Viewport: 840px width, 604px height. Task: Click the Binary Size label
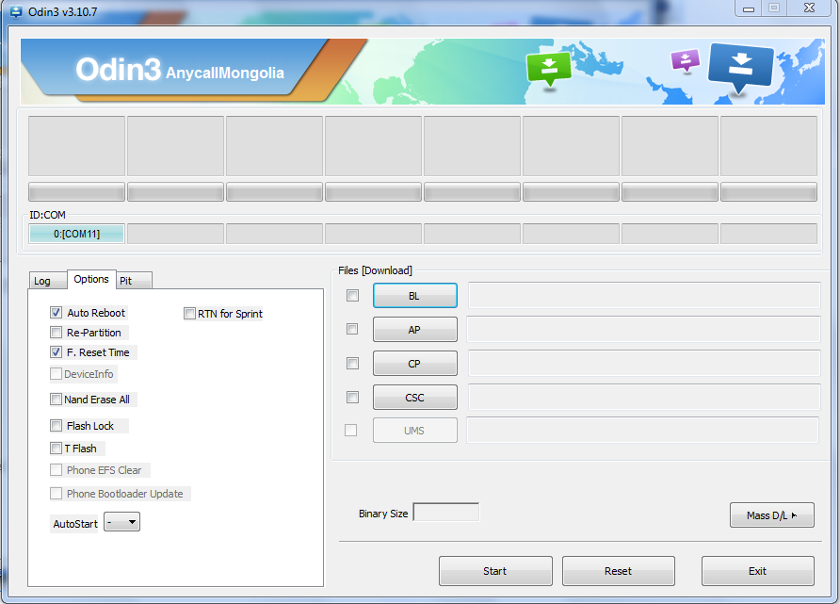tap(383, 514)
